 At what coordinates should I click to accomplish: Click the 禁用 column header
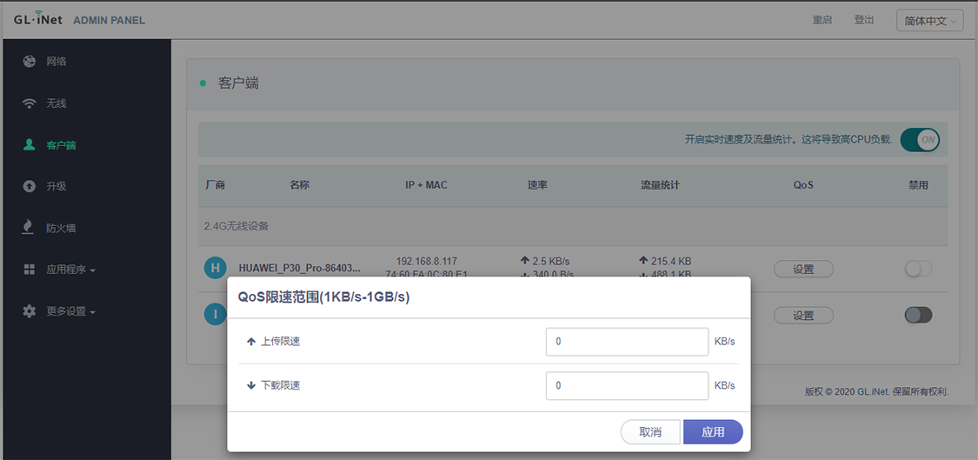coord(918,185)
